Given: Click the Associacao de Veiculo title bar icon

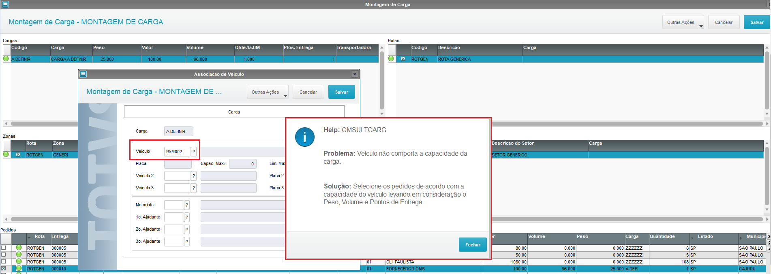Looking at the screenshot, I should (83, 74).
